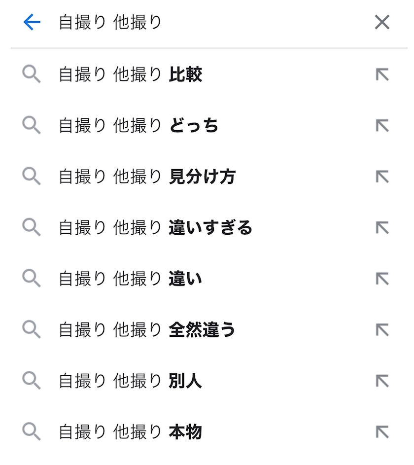Click fill-in arrow icon beside どっち suggestion
The width and height of the screenshot is (414, 465).
pyautogui.click(x=382, y=126)
